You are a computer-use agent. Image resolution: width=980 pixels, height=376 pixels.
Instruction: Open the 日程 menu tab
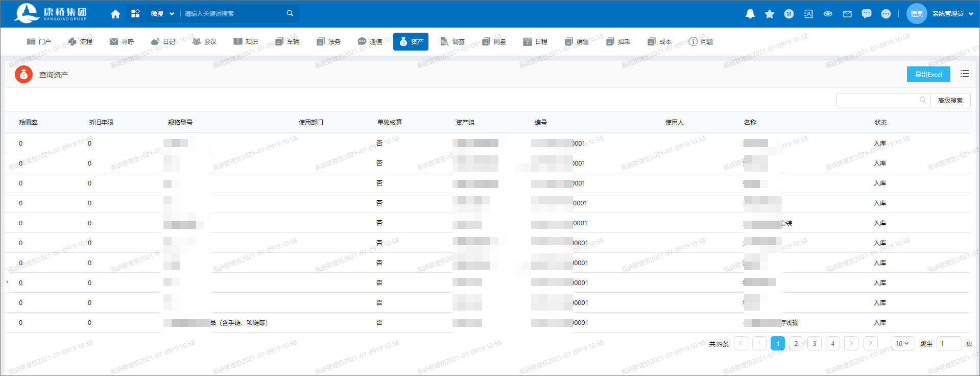tap(535, 41)
